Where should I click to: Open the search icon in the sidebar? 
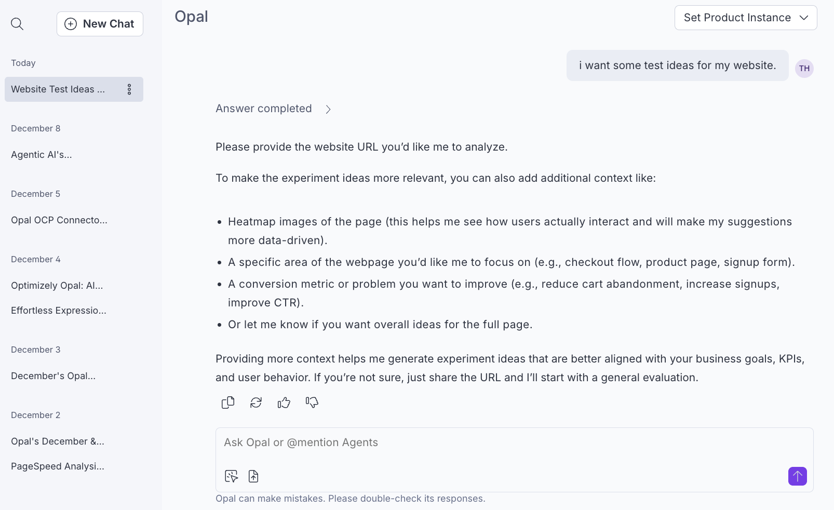click(17, 24)
